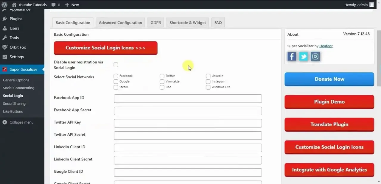
Task: Expand the Howdy, admin account menu
Action: point(359,5)
